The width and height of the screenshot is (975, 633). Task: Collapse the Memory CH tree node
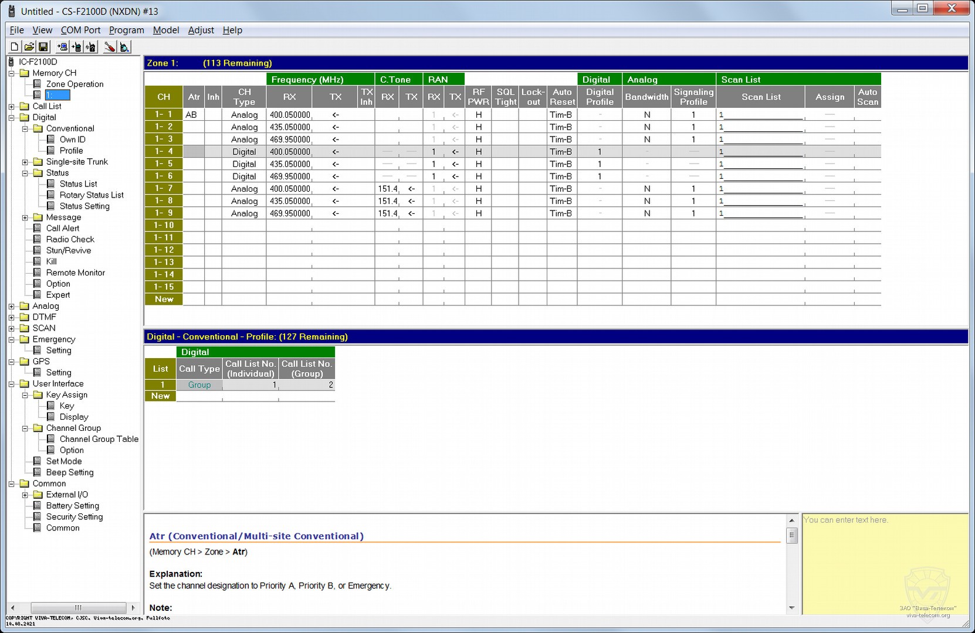(x=12, y=73)
